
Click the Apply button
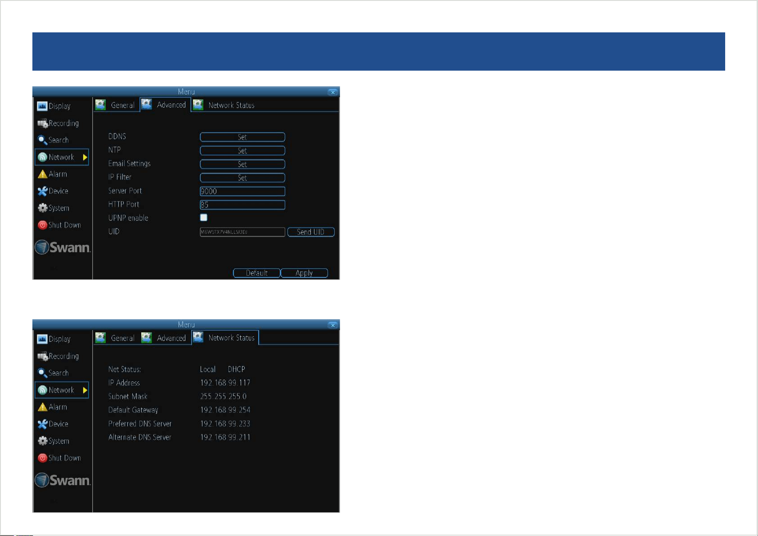coord(304,273)
